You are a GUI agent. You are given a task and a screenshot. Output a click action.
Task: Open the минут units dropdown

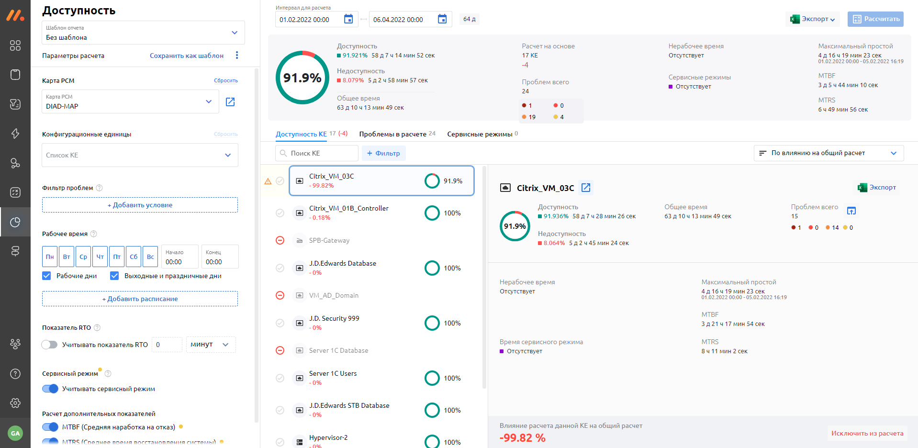[211, 345]
